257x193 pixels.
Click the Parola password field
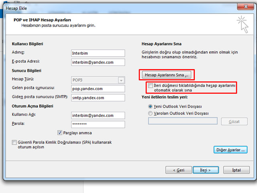pyautogui.click(x=98, y=124)
